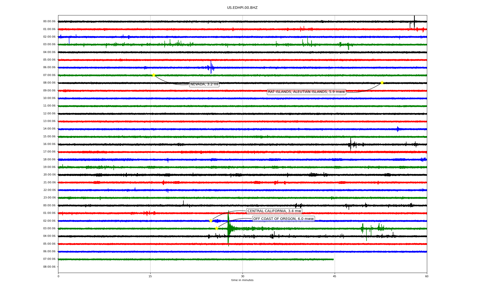Image resolution: width=485 pixels, height=303 pixels.
Task: Click the blue waveform burst on 06:00:06 trace
Action: pyautogui.click(x=211, y=67)
